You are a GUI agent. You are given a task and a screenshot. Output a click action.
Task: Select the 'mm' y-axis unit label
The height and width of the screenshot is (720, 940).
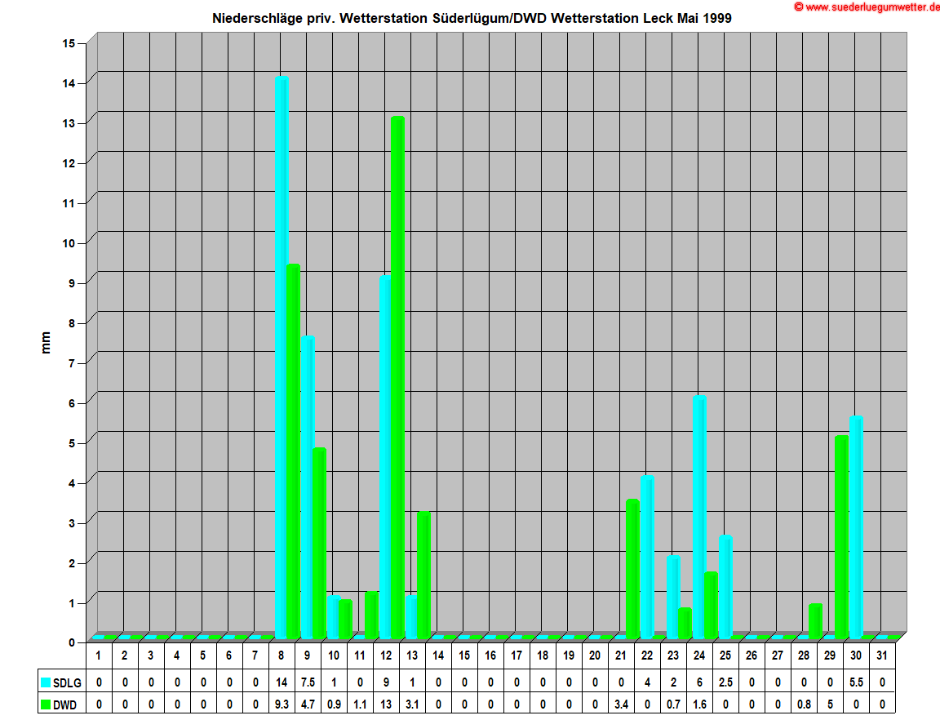pos(46,343)
